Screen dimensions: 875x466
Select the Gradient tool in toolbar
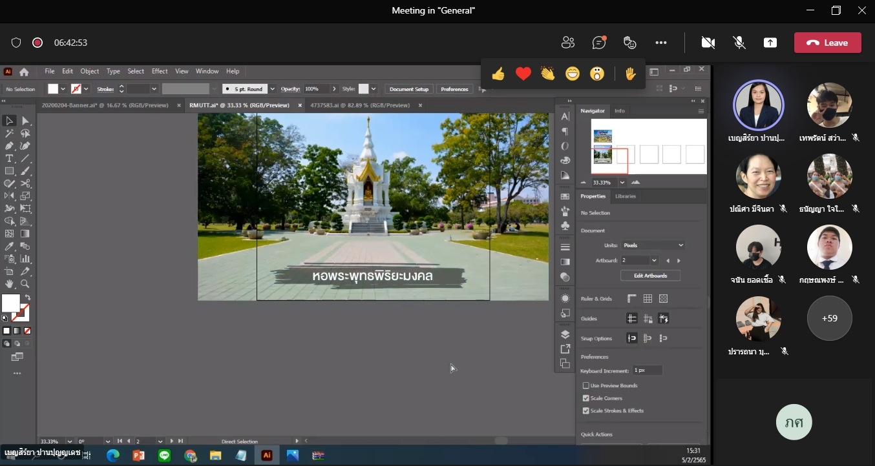25,234
